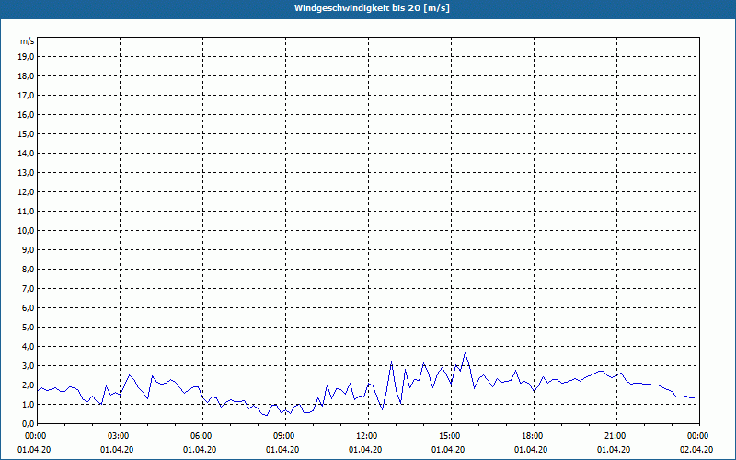This screenshot has height=460, width=736.
Task: Select the 09:00 time label
Action: pos(285,436)
